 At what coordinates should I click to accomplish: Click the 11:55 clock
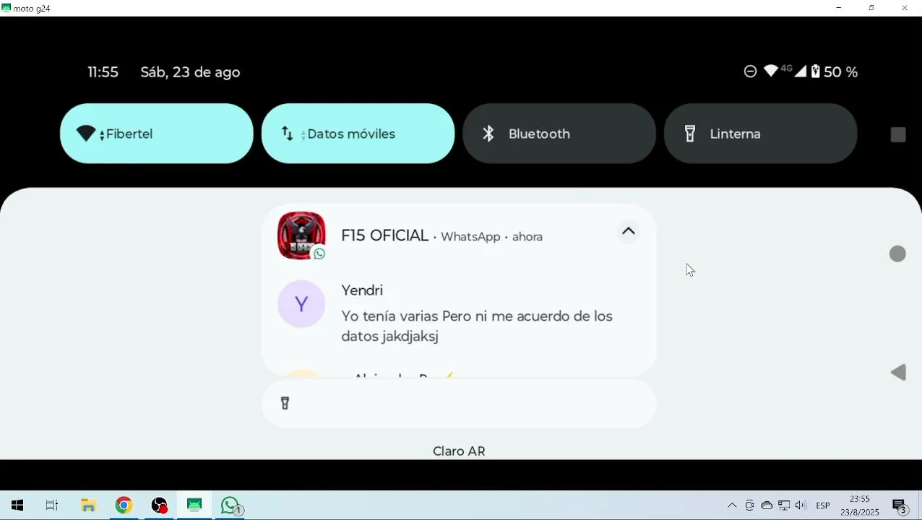[x=103, y=72]
